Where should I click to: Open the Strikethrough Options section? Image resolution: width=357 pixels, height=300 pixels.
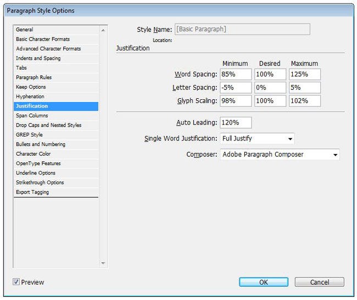[56, 182]
